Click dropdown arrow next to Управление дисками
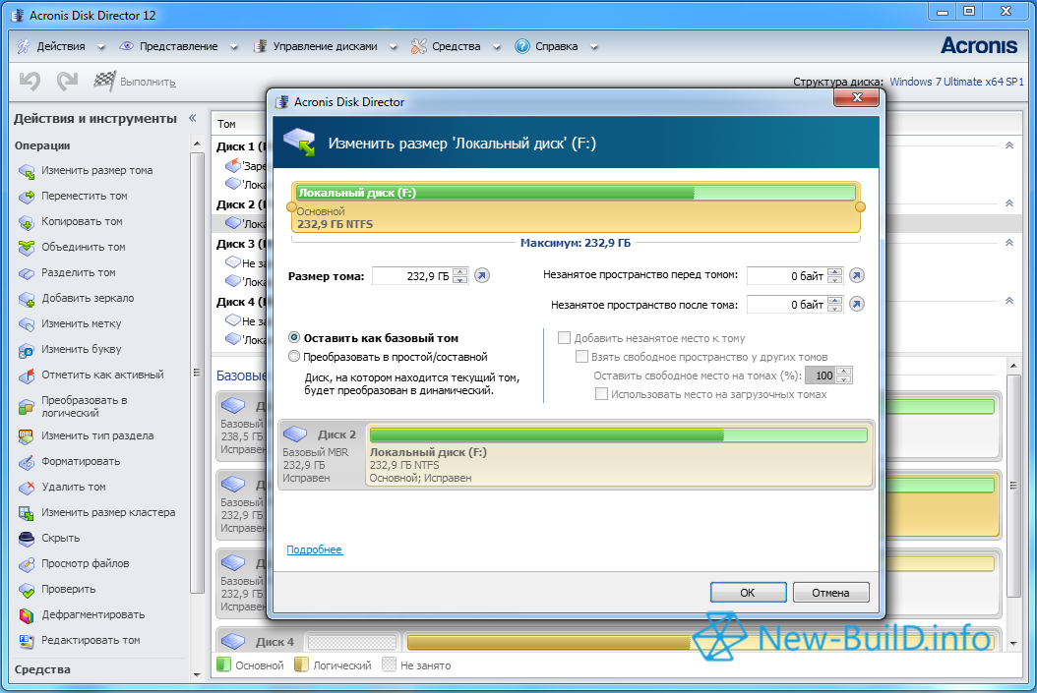Screen dimensions: 1037x693 pyautogui.click(x=393, y=47)
